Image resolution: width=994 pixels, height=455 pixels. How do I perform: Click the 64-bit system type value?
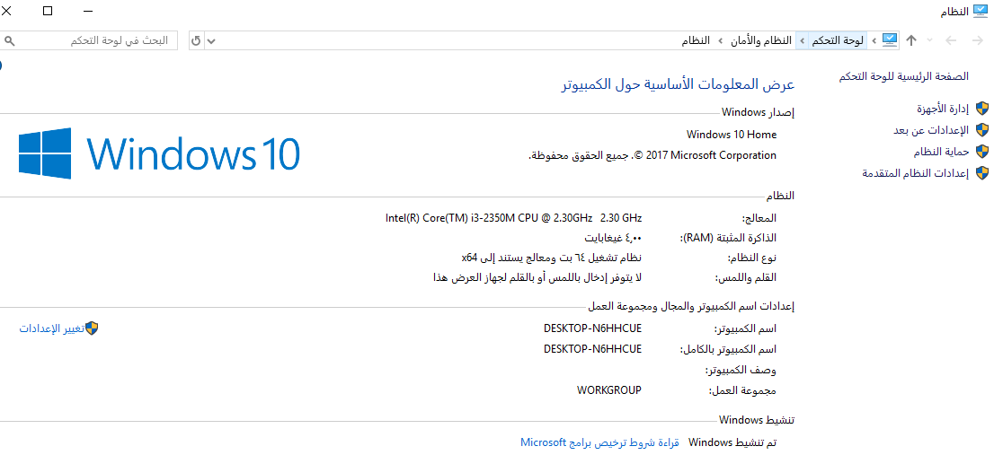pyautogui.click(x=552, y=258)
